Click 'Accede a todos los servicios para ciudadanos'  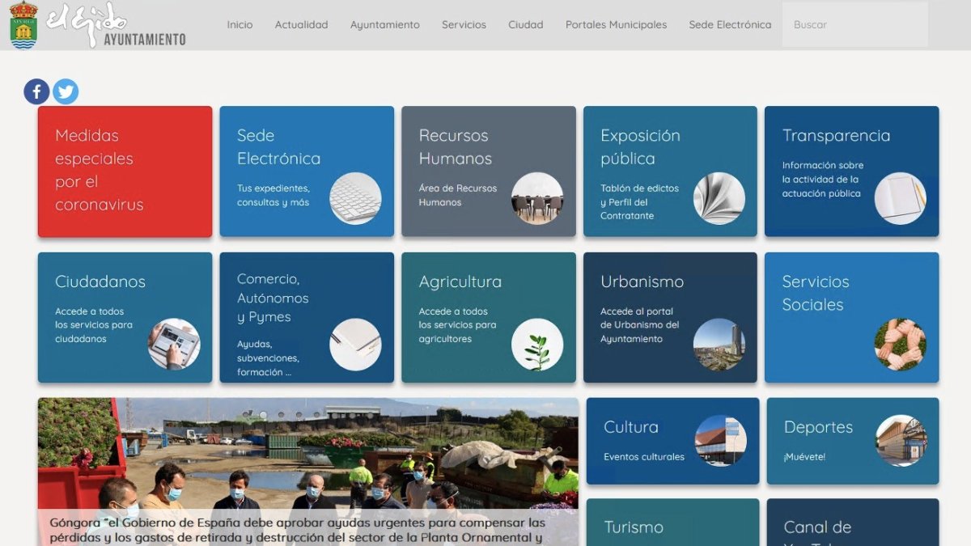click(94, 325)
